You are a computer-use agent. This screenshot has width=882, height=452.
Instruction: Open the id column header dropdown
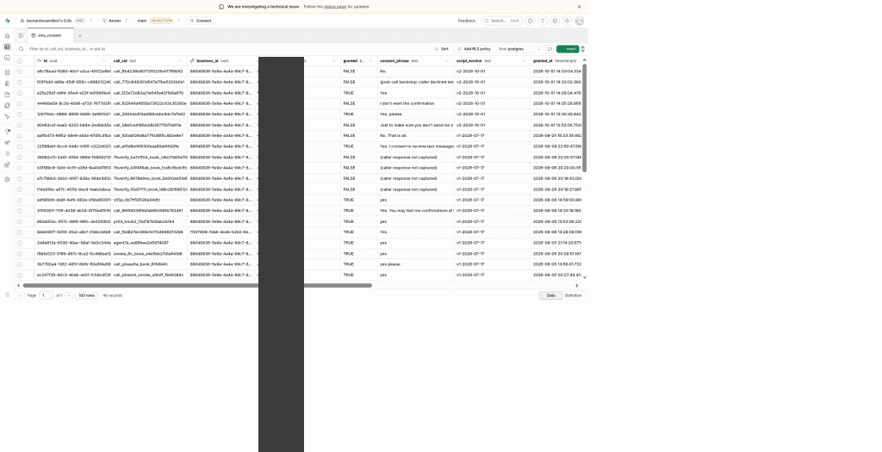[104, 61]
